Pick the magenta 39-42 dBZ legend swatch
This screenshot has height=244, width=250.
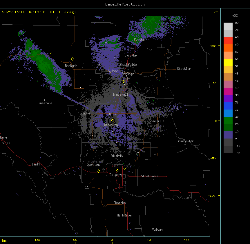pos(228,91)
